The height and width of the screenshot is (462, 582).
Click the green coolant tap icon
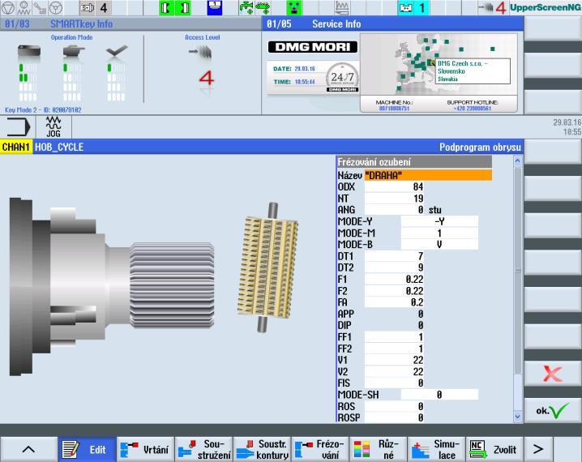(246, 7)
